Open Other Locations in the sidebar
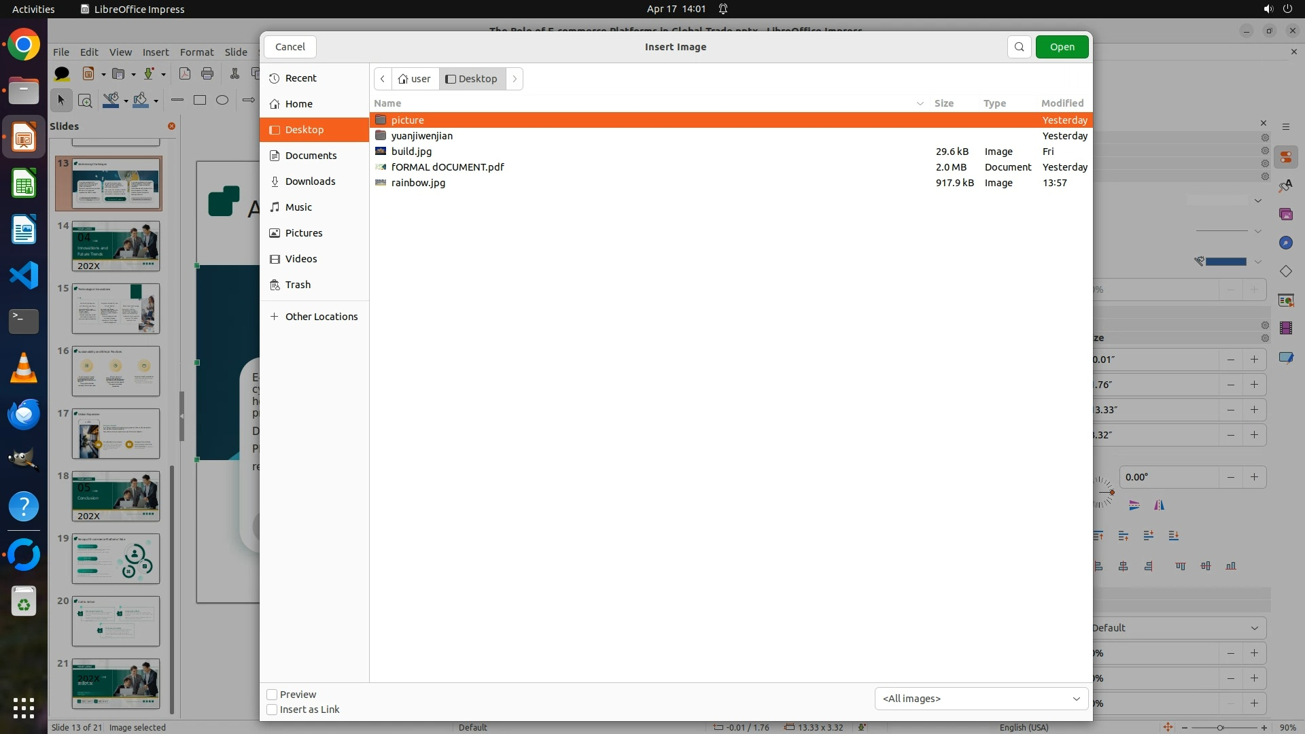This screenshot has width=1305, height=734. 321,317
